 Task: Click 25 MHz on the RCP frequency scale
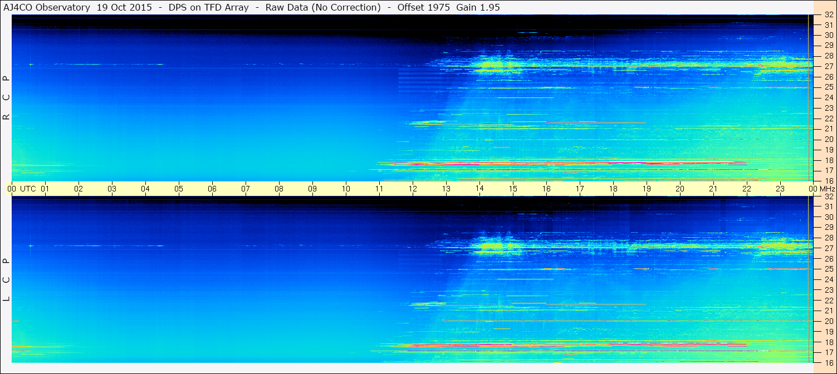point(828,87)
